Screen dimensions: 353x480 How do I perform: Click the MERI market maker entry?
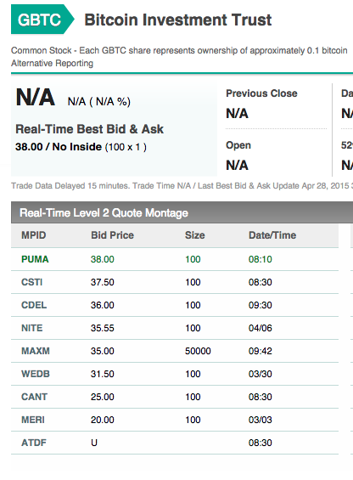tap(33, 420)
